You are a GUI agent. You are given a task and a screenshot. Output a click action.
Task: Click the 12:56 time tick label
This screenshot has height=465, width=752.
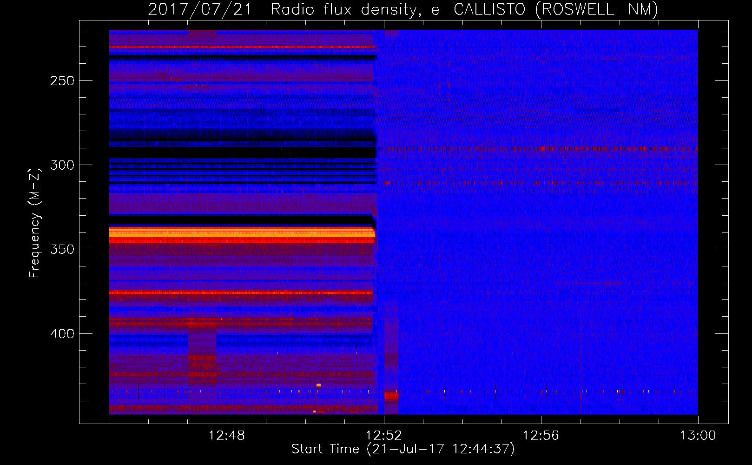pyautogui.click(x=541, y=436)
